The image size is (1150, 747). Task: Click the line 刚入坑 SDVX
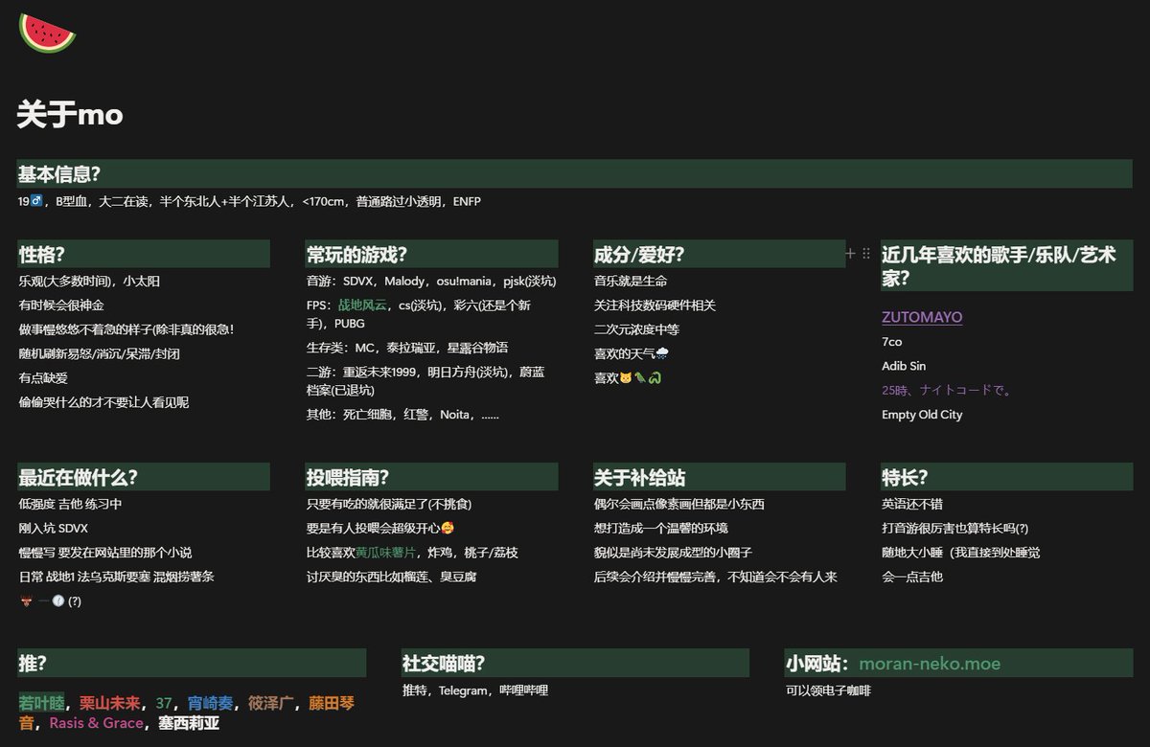[54, 528]
